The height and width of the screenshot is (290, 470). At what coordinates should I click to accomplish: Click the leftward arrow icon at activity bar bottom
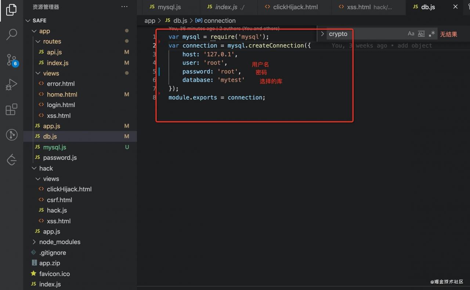point(11,159)
